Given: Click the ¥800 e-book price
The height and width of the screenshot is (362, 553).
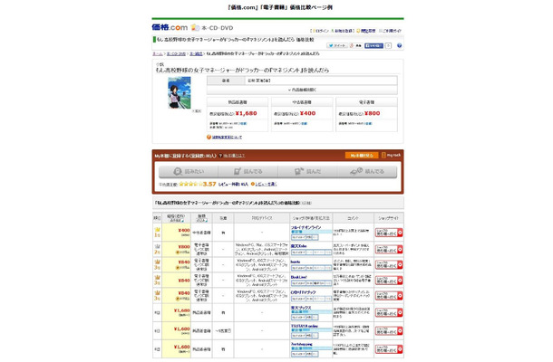Looking at the screenshot, I should coord(372,113).
